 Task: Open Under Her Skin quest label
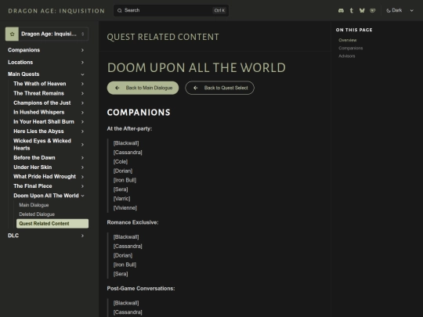coord(33,168)
